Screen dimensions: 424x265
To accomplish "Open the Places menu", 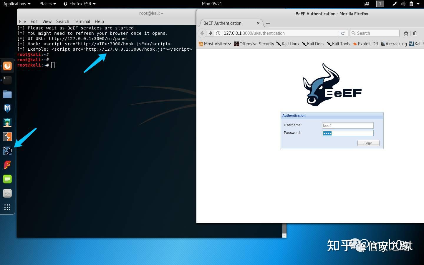I will point(48,4).
